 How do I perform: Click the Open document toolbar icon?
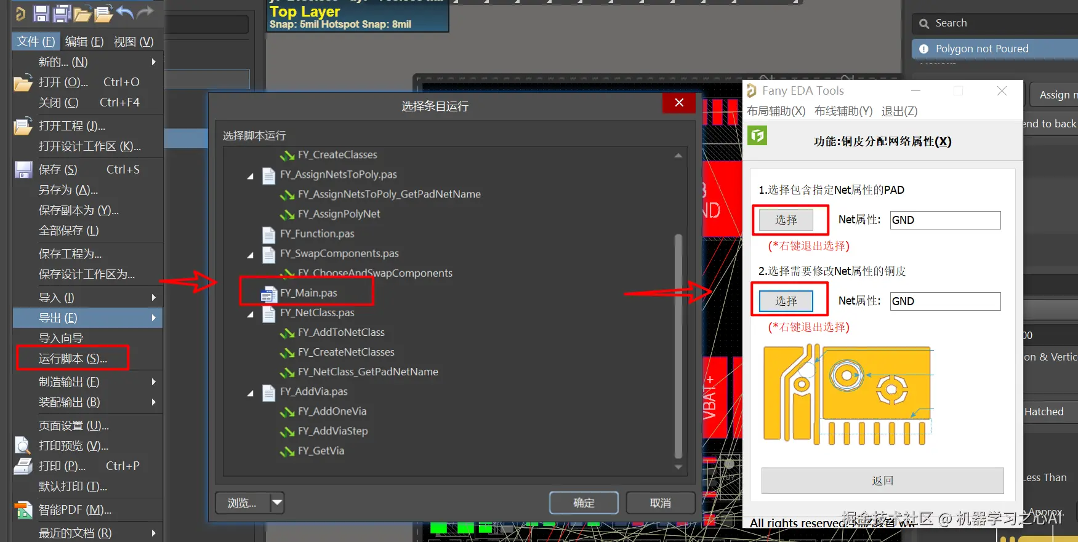coord(82,14)
